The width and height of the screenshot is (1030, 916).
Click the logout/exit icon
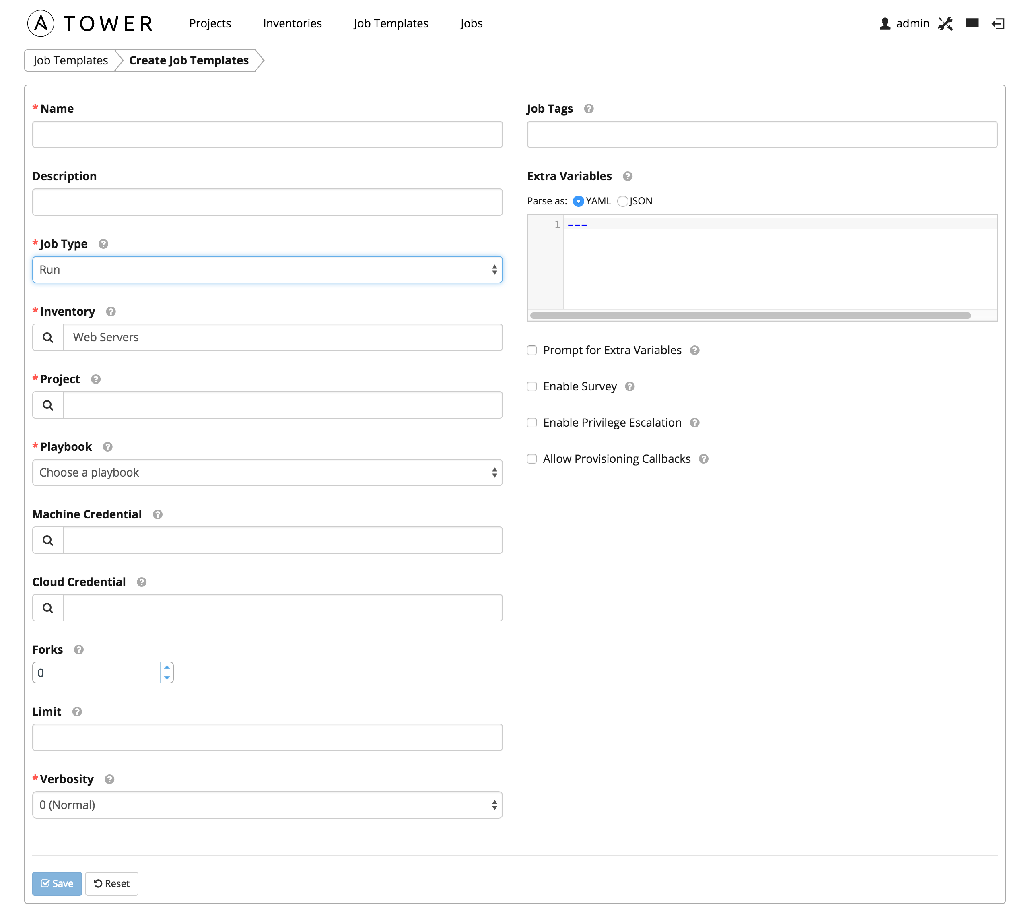(999, 22)
